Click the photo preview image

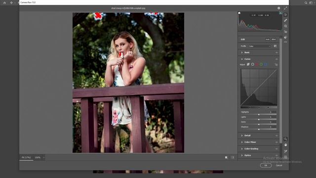coord(128,83)
